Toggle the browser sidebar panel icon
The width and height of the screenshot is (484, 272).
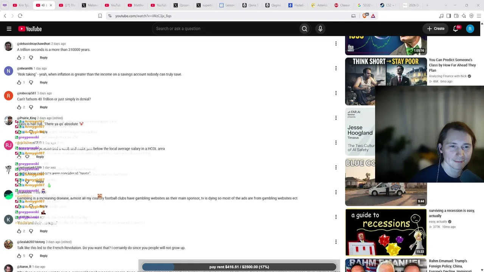(448, 16)
